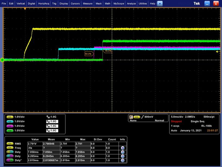Select the orange trigger position marker at top
The image size is (222, 167).
pos(25,9)
